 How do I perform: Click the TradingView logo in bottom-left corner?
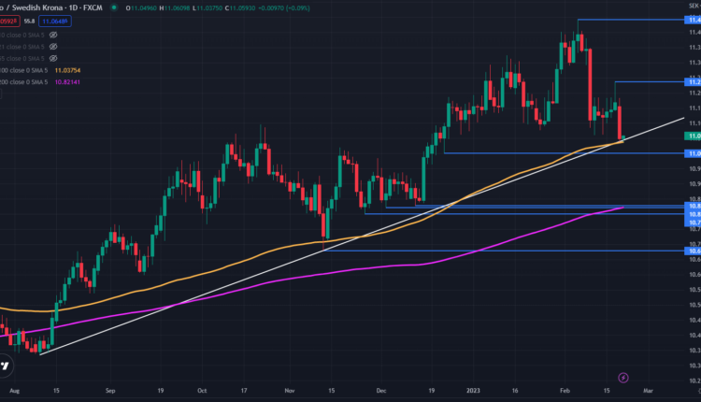coord(7,366)
